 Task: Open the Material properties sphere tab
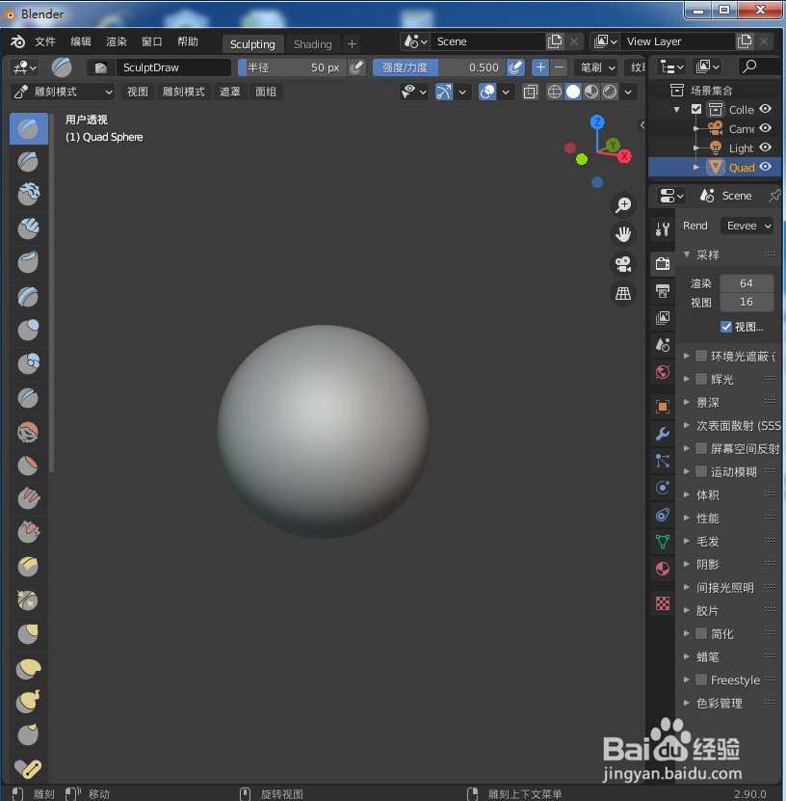pos(662,569)
